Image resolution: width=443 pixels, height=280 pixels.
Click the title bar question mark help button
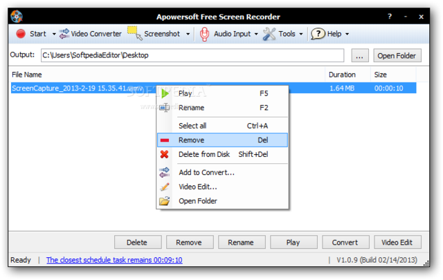390,17
